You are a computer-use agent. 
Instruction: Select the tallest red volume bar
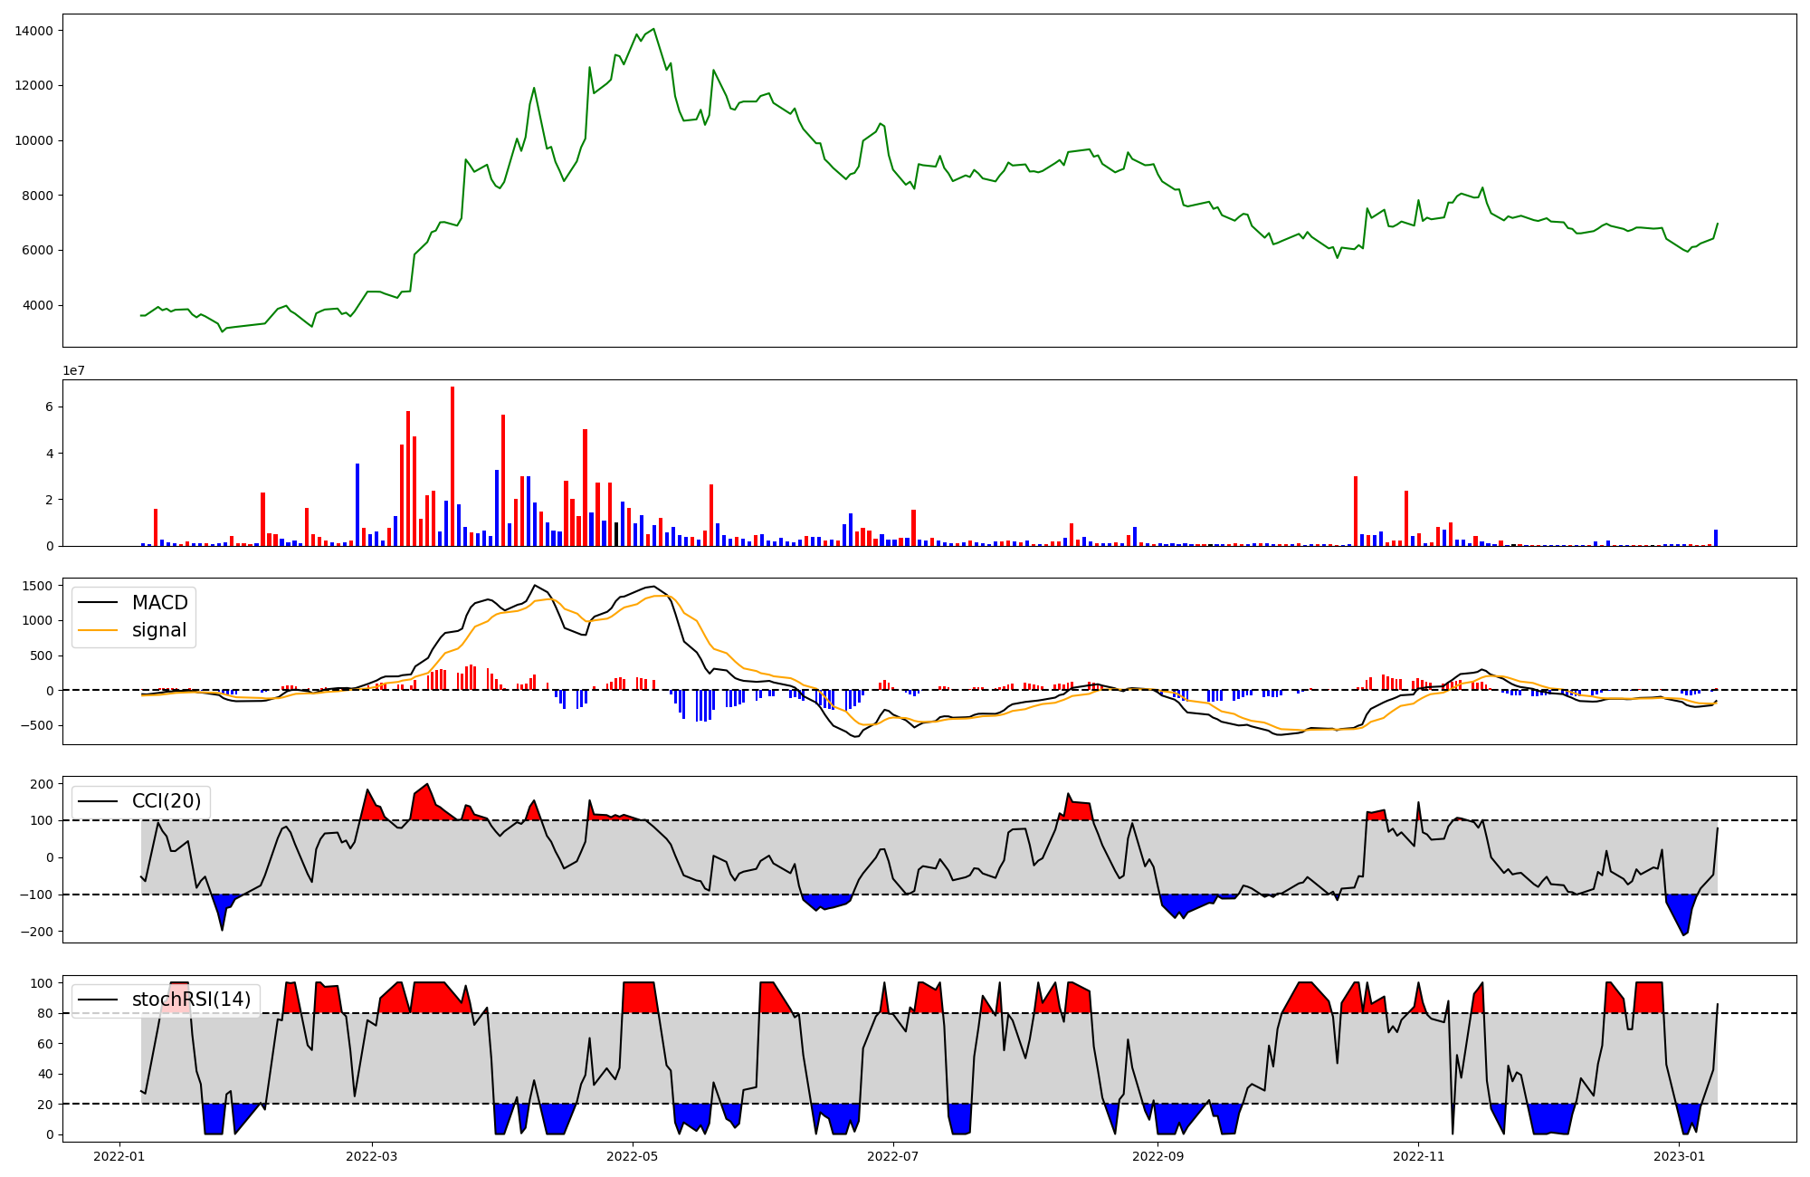452,466
